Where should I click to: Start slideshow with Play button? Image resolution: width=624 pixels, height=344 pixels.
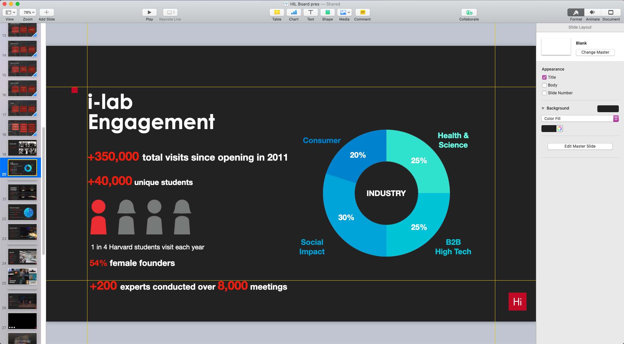pos(149,12)
